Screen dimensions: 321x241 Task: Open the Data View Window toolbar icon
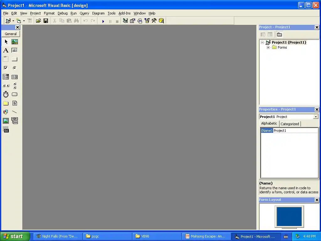[x=161, y=21]
